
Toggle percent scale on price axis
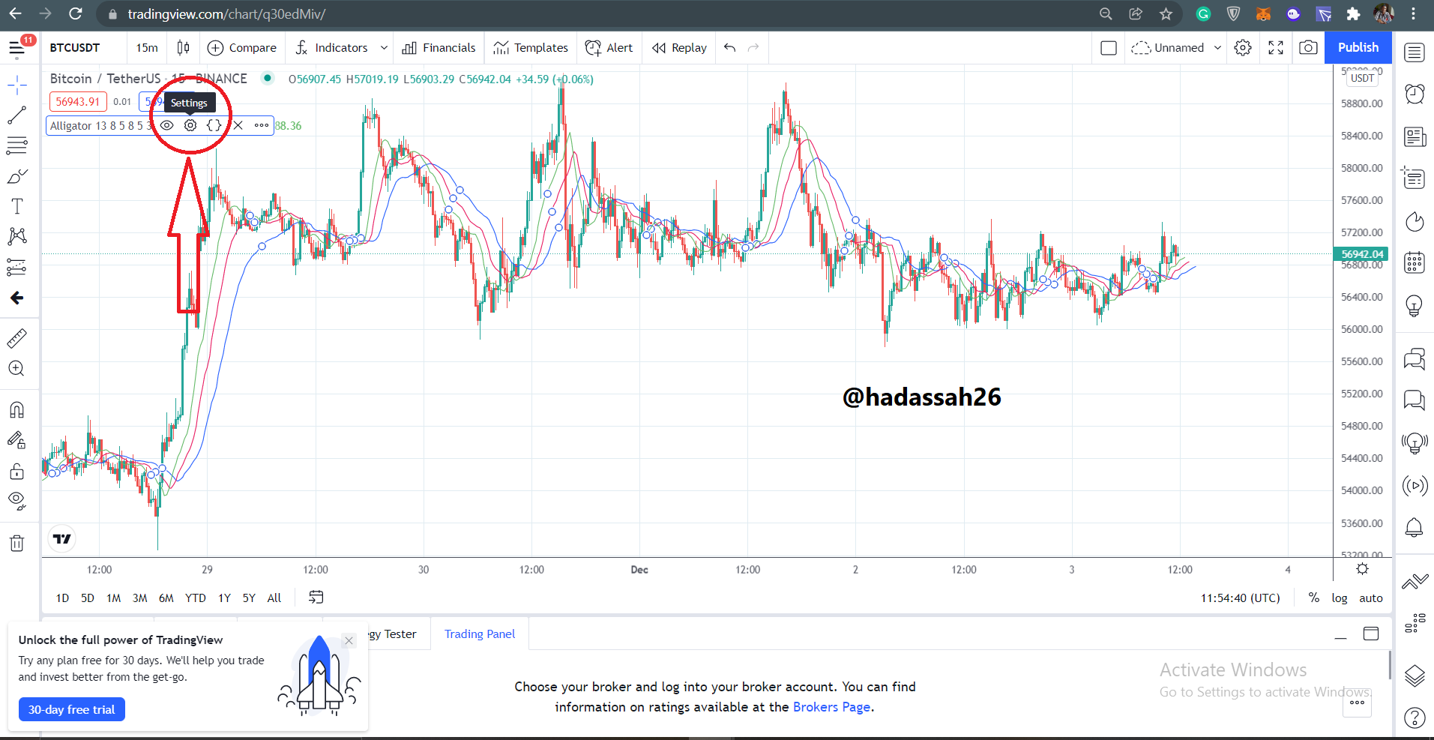tap(1313, 598)
